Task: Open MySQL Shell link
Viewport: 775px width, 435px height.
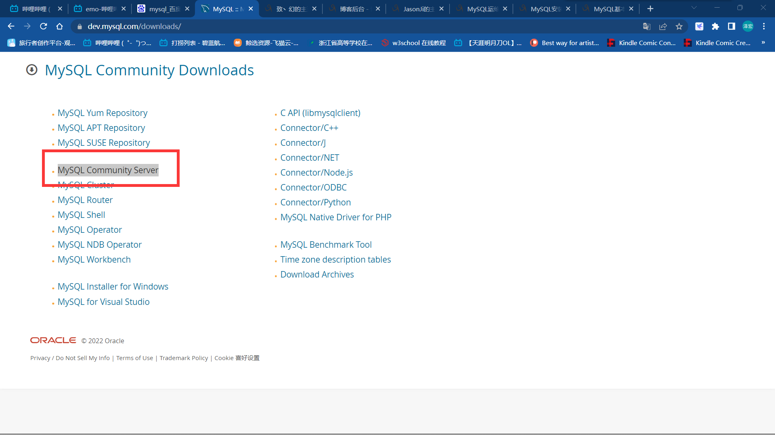Action: [x=82, y=215]
